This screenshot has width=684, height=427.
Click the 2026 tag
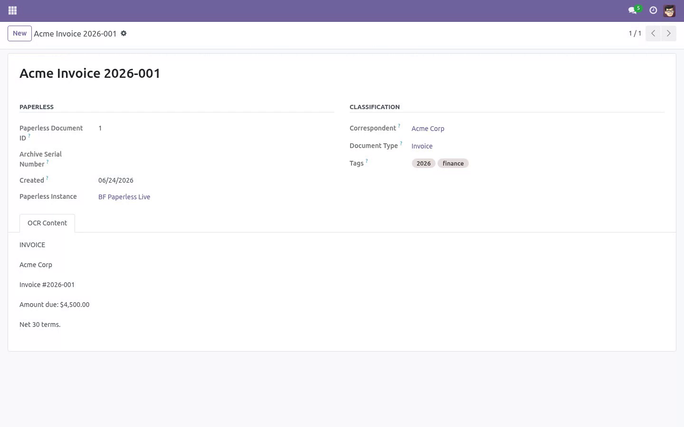[x=423, y=163]
